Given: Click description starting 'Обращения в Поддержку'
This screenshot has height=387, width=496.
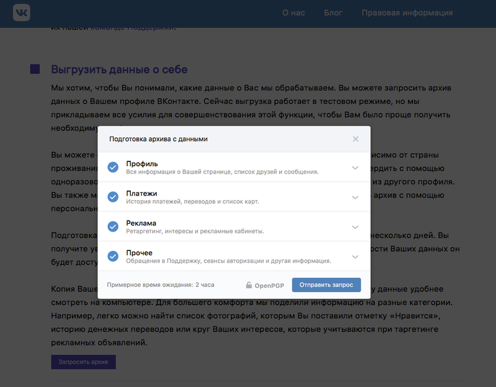Looking at the screenshot, I should point(229,261).
